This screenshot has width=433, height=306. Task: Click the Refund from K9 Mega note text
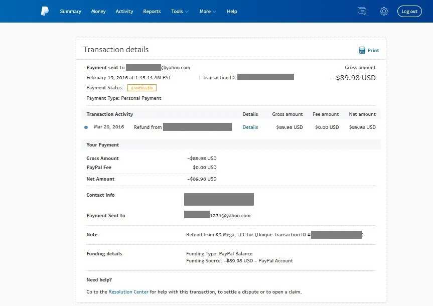pyautogui.click(x=246, y=235)
